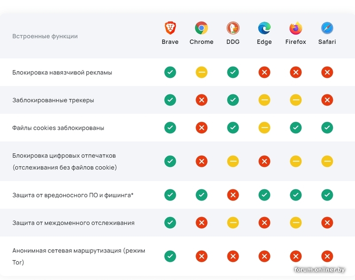Click the "Заблокированные трекеры" row label
Viewport: 355px width, 280px height.
53,100
